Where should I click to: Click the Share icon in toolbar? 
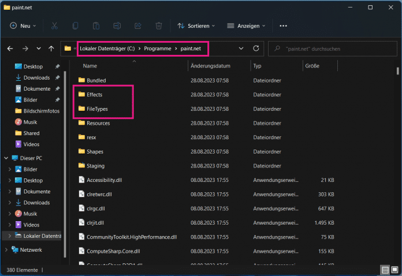coord(137,26)
